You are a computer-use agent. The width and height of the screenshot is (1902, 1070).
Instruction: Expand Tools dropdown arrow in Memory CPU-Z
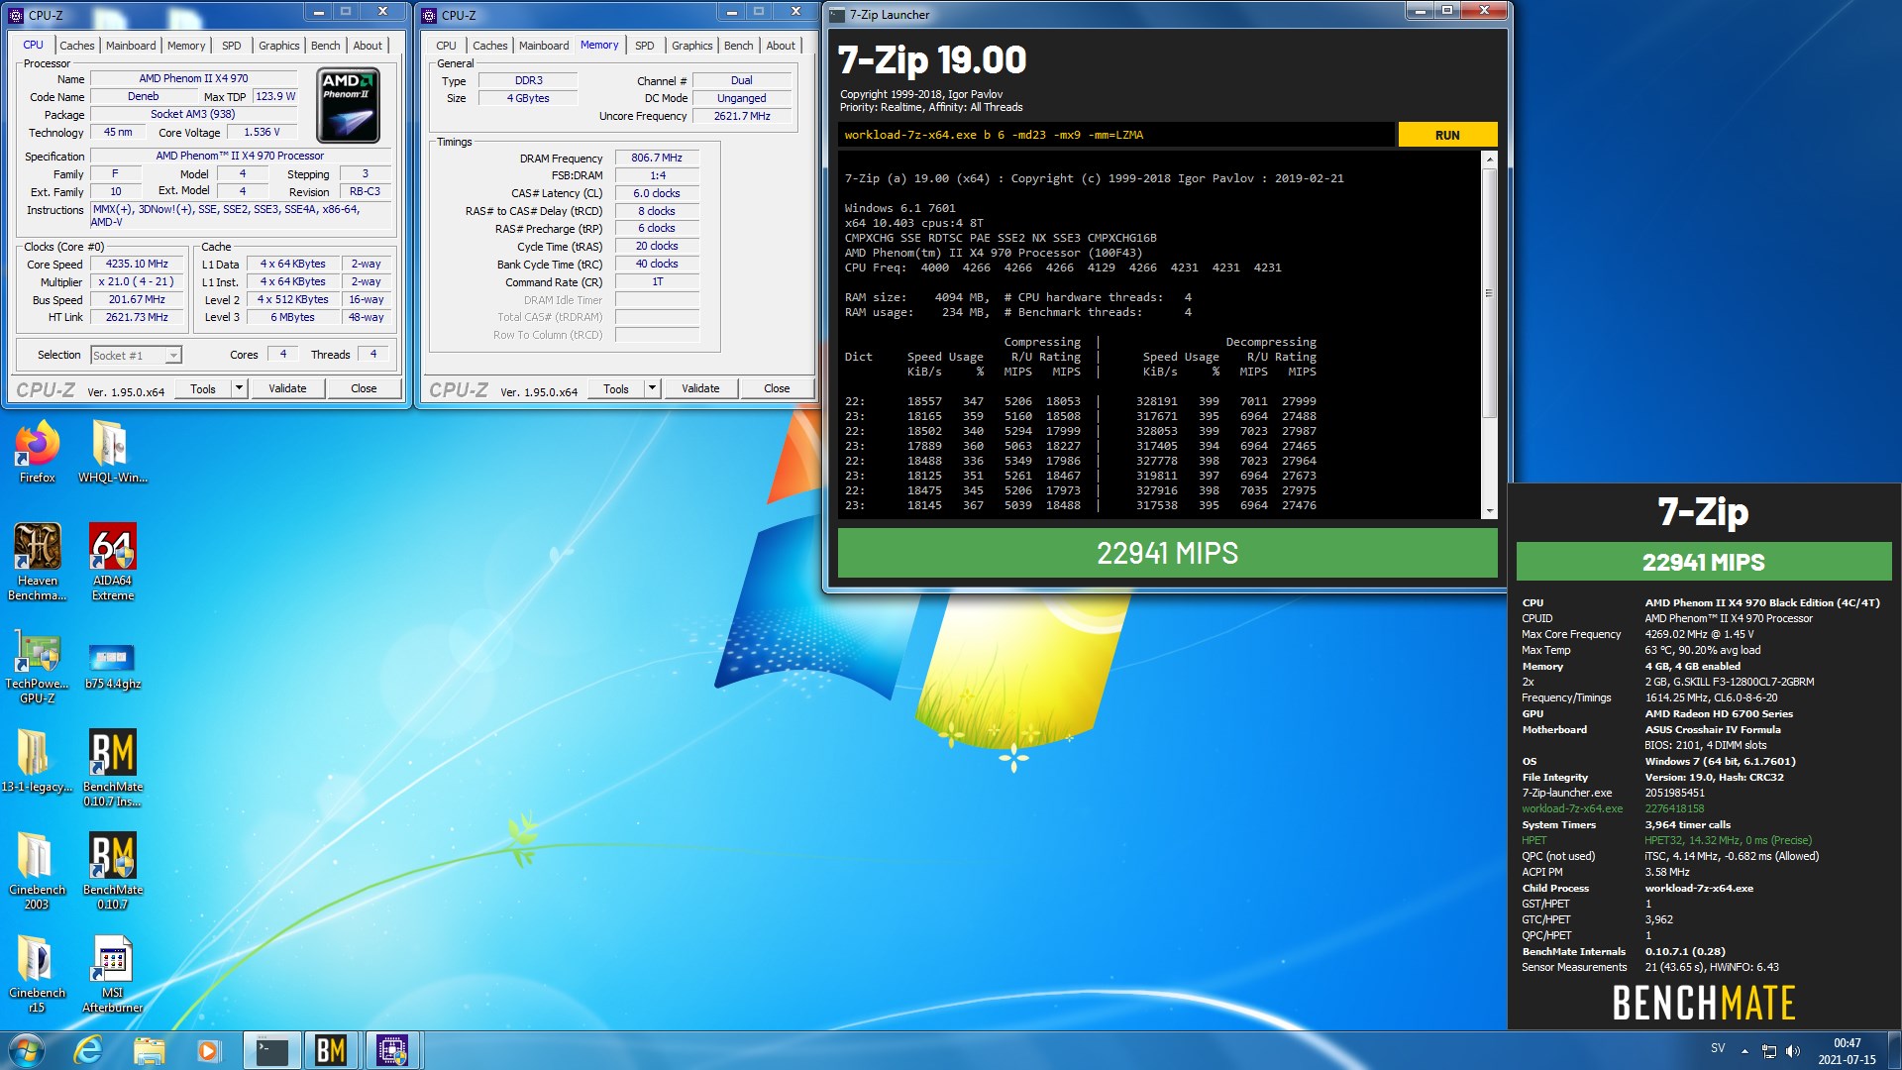pyautogui.click(x=652, y=388)
